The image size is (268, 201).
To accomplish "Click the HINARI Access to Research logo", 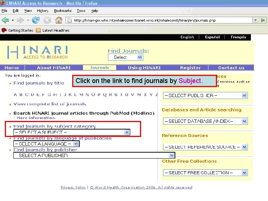I will click(38, 52).
